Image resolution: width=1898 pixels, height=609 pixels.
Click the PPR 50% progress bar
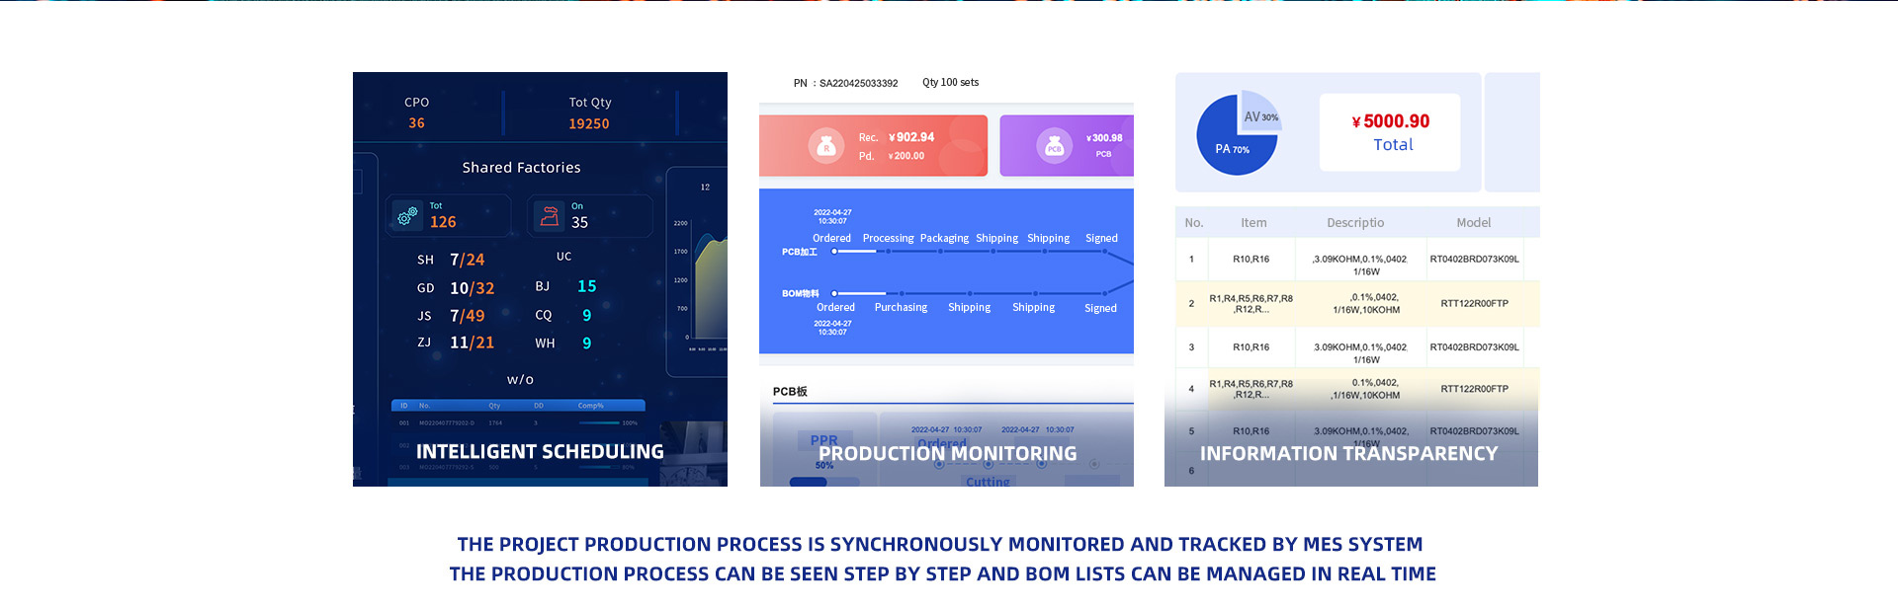(x=824, y=482)
